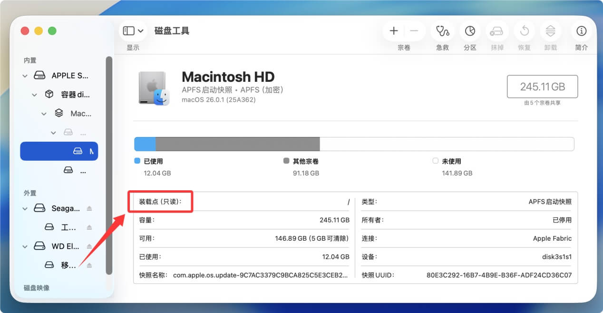Click the 245.11 GB capacity button
This screenshot has height=313, width=603.
tap(542, 86)
